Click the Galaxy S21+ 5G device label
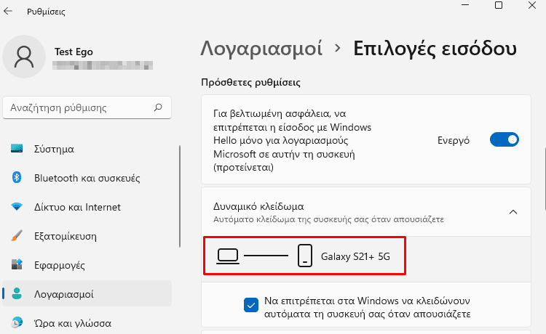The height and width of the screenshot is (334, 546). tap(355, 256)
